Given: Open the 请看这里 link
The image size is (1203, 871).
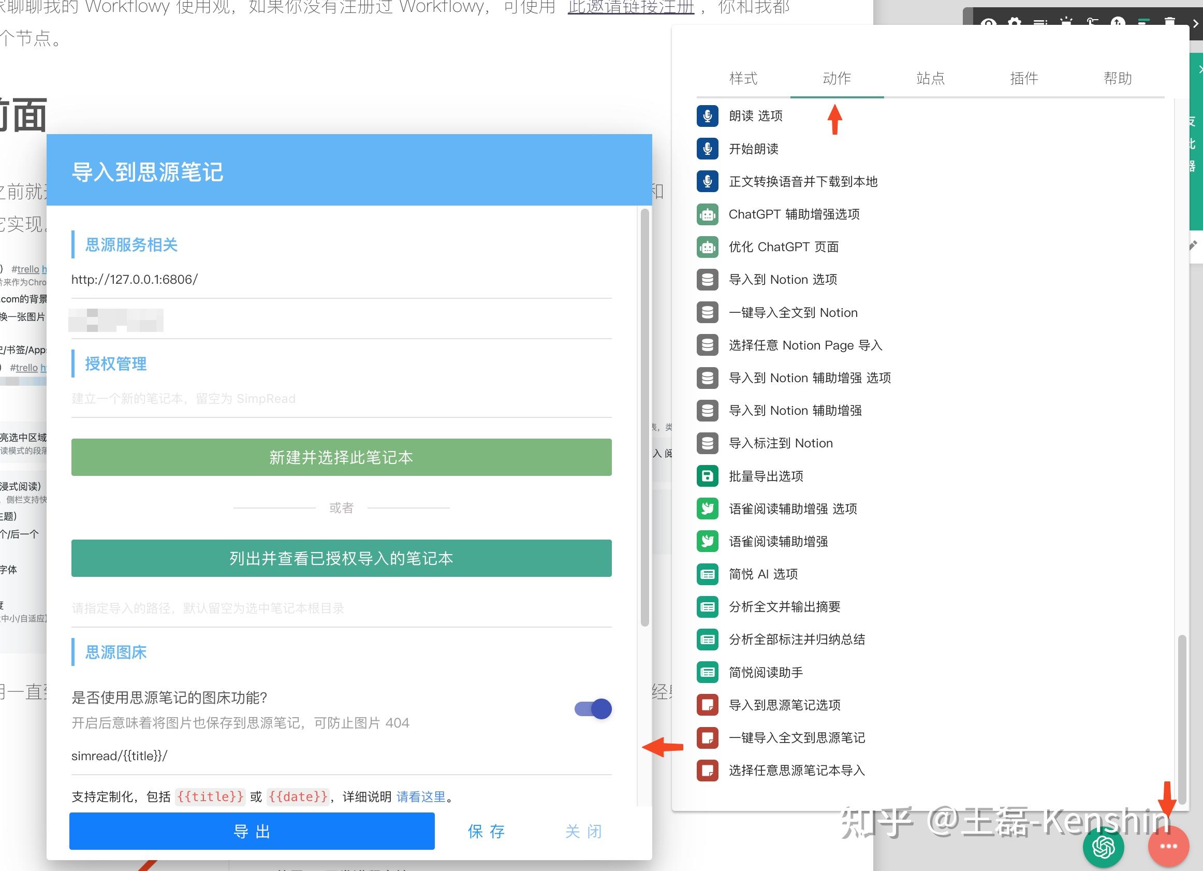Looking at the screenshot, I should pos(421,797).
